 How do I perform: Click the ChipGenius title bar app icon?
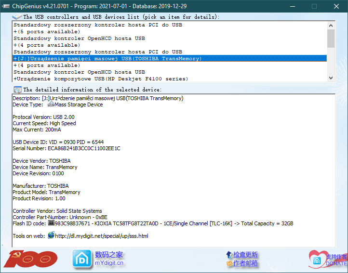coord(6,6)
